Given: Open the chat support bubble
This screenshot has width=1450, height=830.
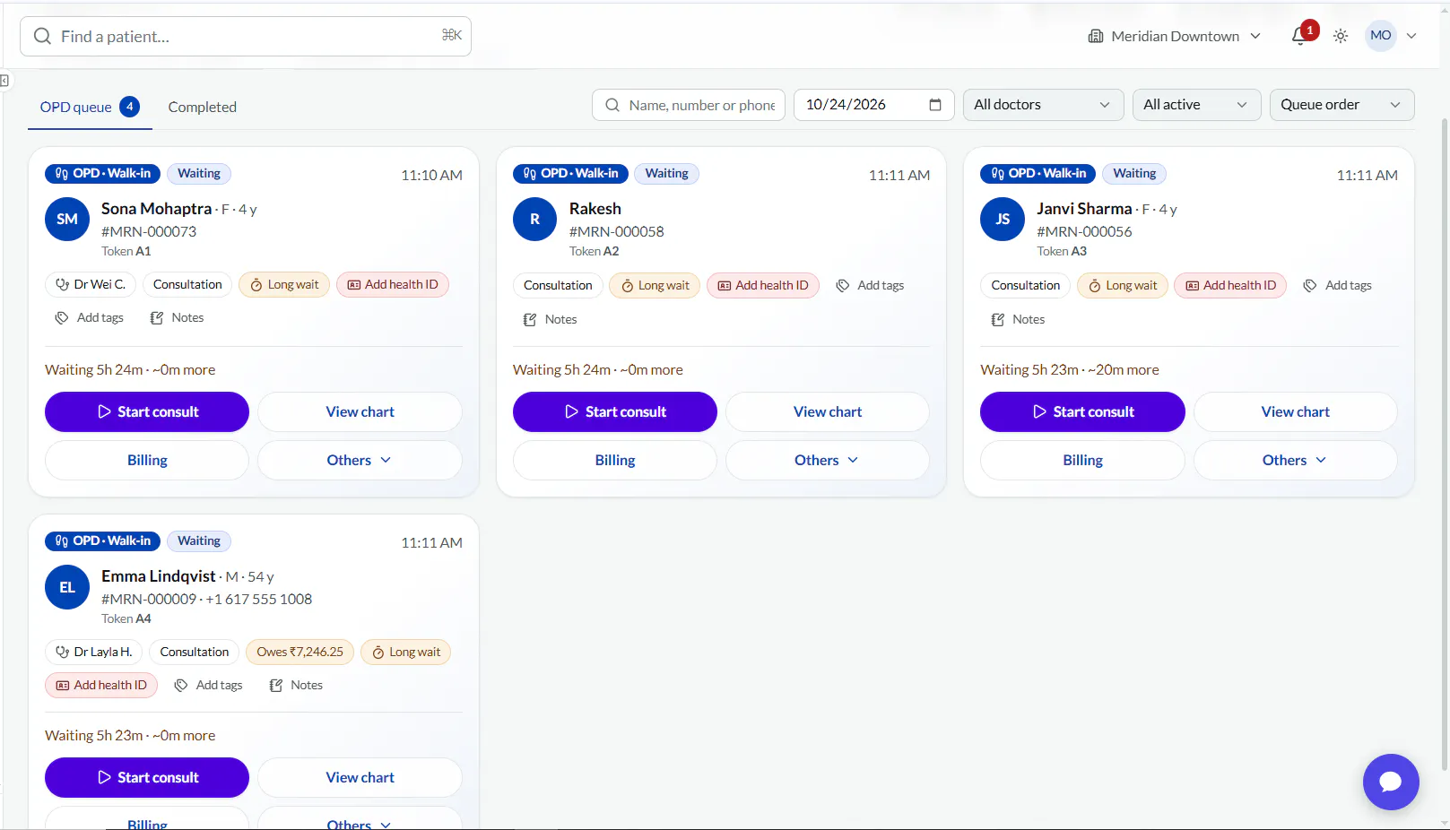Looking at the screenshot, I should pos(1391,782).
